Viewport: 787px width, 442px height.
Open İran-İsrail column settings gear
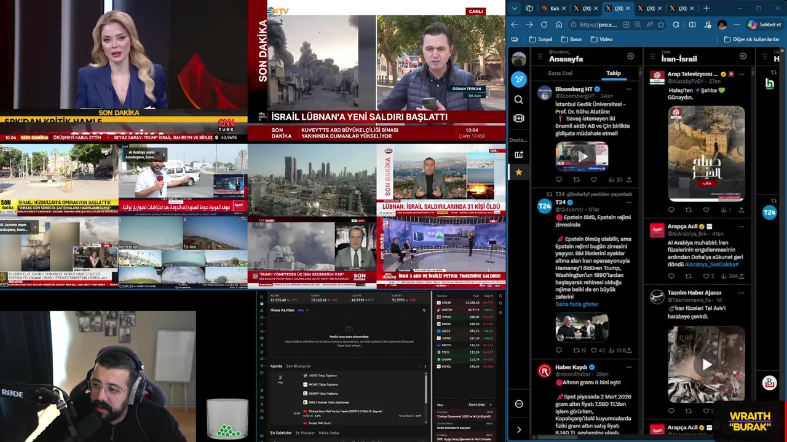coord(743,56)
